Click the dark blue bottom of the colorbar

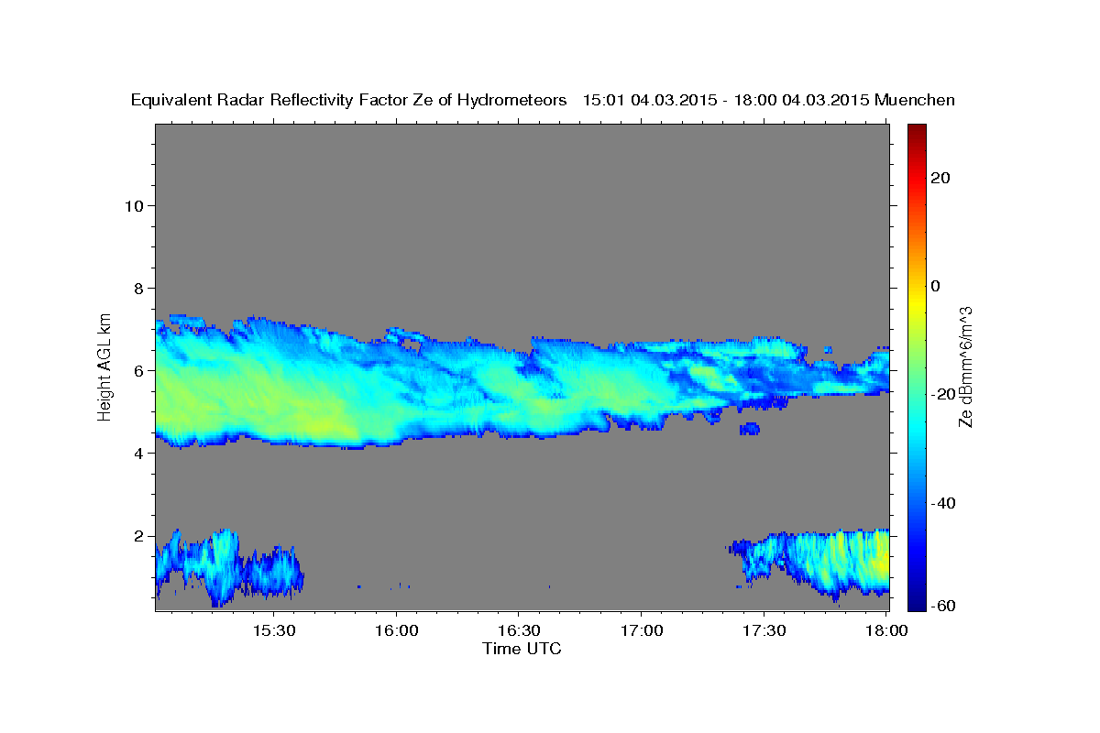pyautogui.click(x=918, y=600)
